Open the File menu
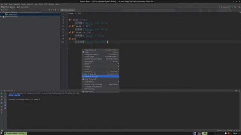The height and width of the screenshot is (135, 241). 2,4
